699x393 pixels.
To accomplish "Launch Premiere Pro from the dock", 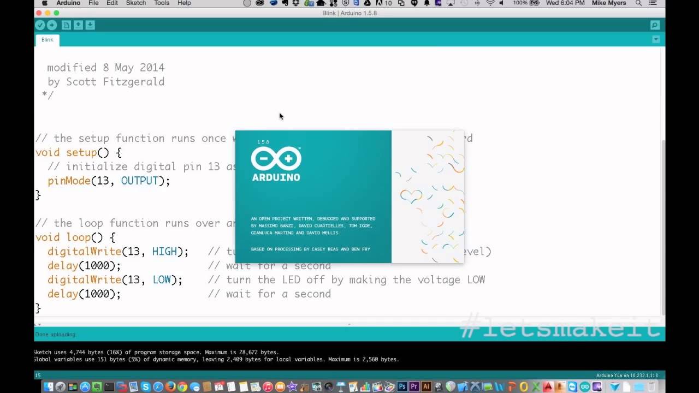I will pos(413,386).
